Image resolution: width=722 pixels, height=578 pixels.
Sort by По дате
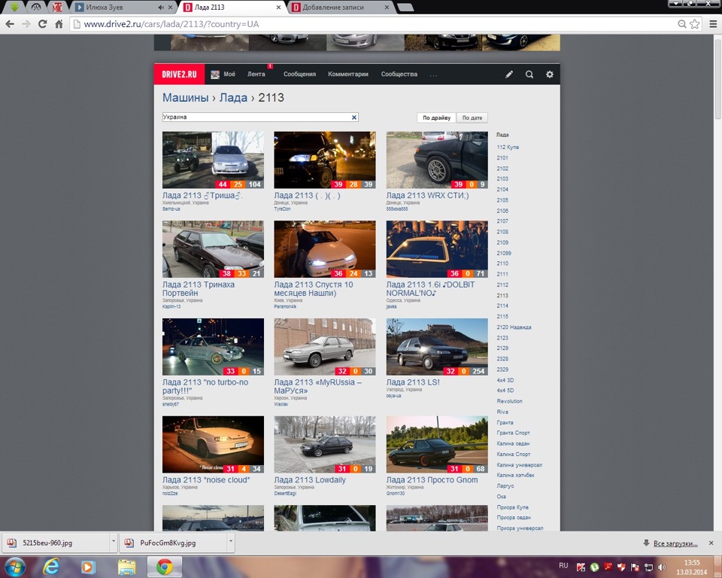pos(472,118)
